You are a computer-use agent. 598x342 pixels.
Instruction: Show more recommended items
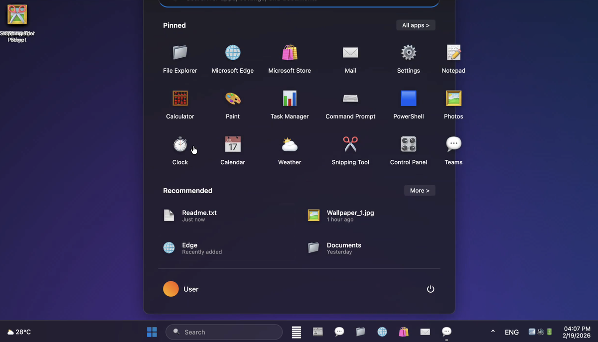click(420, 191)
